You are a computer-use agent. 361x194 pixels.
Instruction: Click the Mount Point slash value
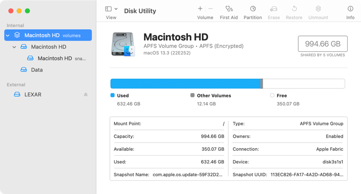pyautogui.click(x=224, y=124)
